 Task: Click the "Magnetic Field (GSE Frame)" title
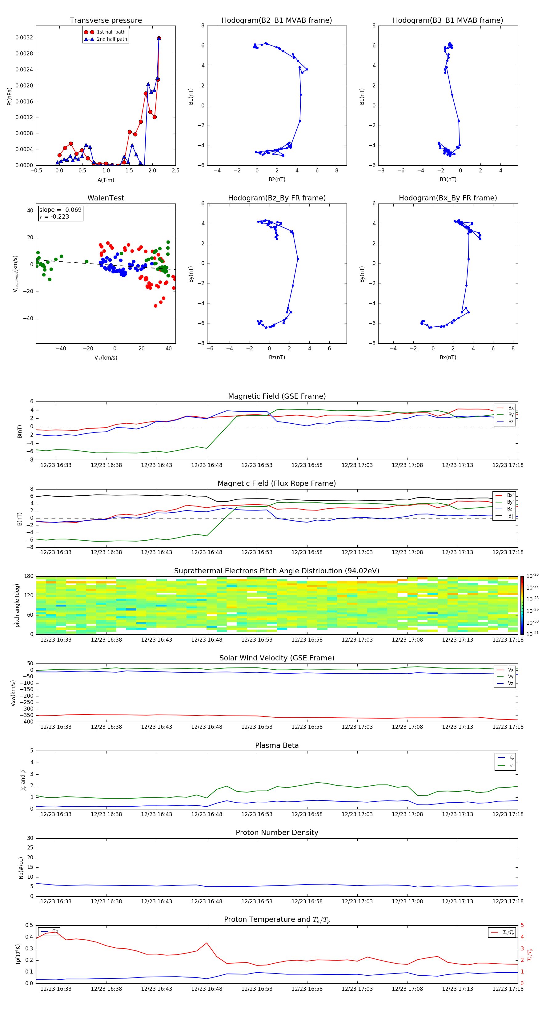[277, 396]
